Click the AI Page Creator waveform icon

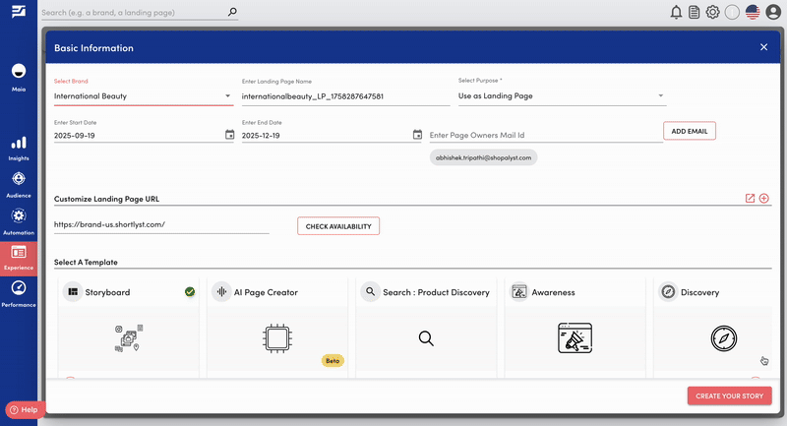click(x=221, y=292)
